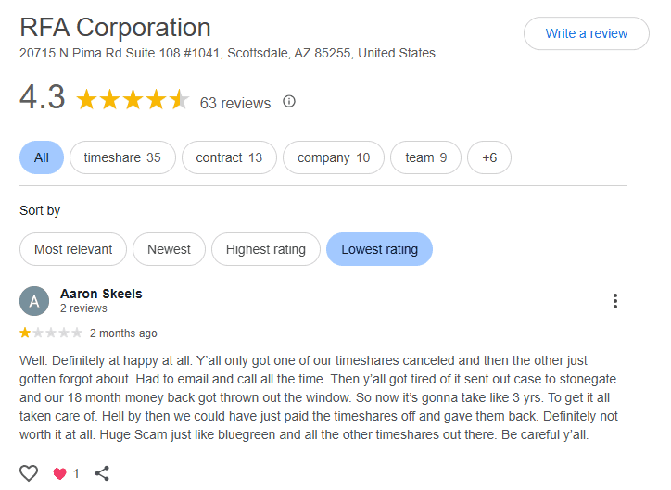Sort reviews by Newest
The image size is (671, 490).
coord(169,249)
